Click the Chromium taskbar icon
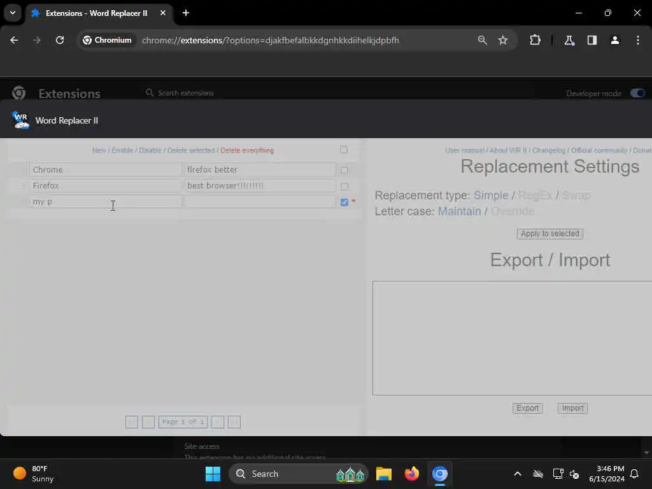Screen dimensions: 652x489 tap(439, 474)
